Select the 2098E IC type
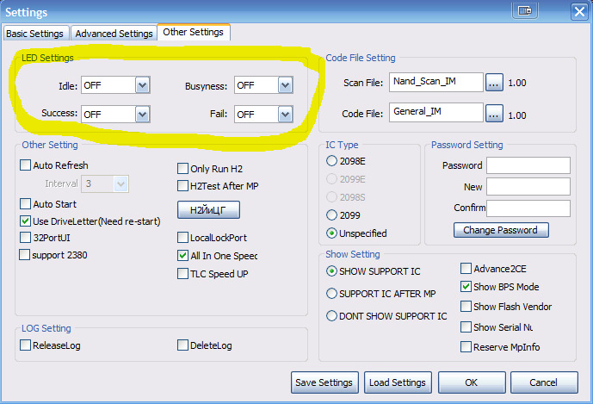This screenshot has height=404, width=593. click(331, 161)
